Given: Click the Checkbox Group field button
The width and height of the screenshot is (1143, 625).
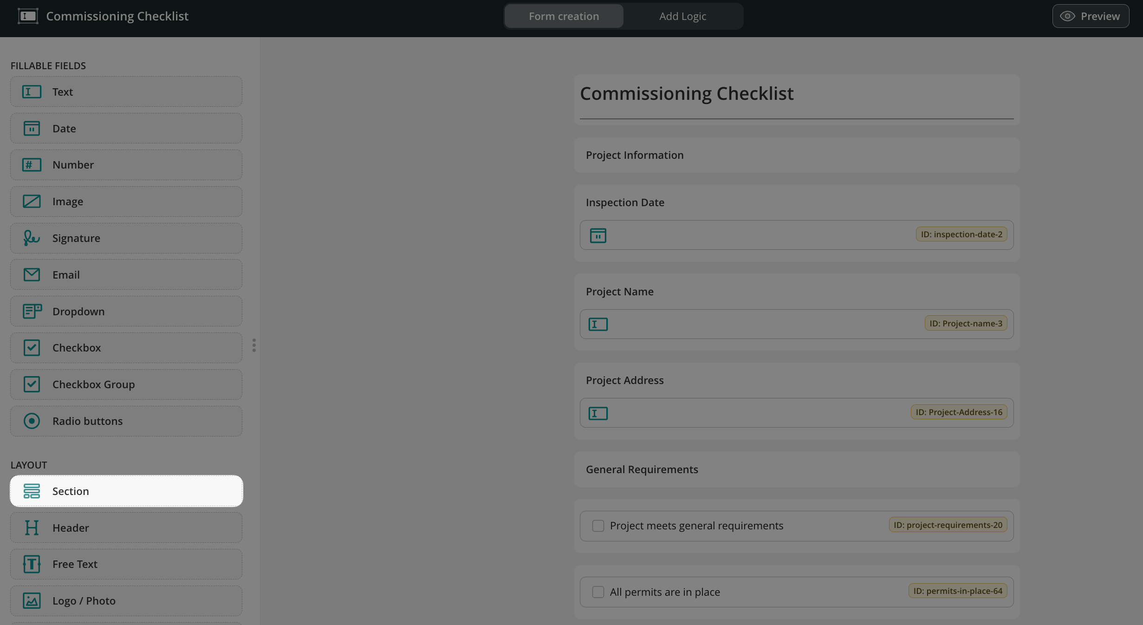Looking at the screenshot, I should pos(126,384).
